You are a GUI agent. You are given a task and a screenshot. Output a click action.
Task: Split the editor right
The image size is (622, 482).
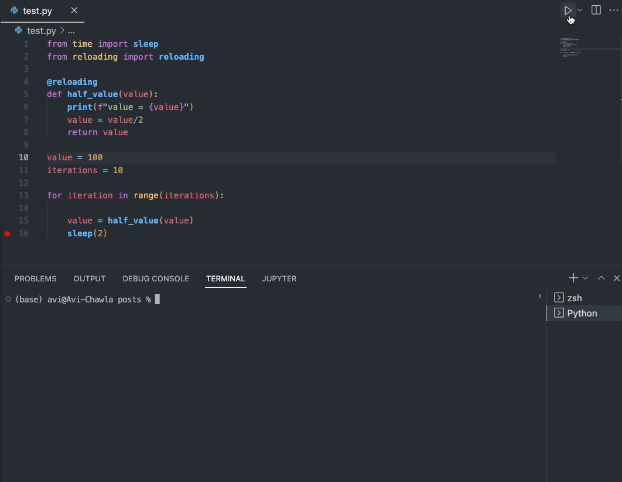pyautogui.click(x=596, y=11)
